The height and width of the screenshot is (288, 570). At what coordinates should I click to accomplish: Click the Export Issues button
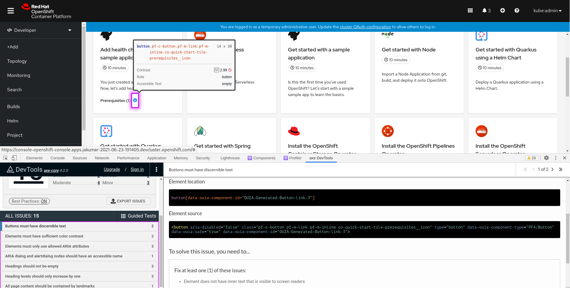click(x=129, y=201)
